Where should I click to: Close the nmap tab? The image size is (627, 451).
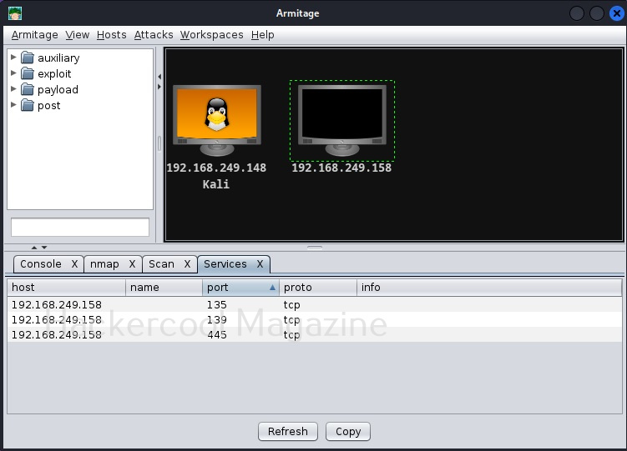click(x=133, y=264)
